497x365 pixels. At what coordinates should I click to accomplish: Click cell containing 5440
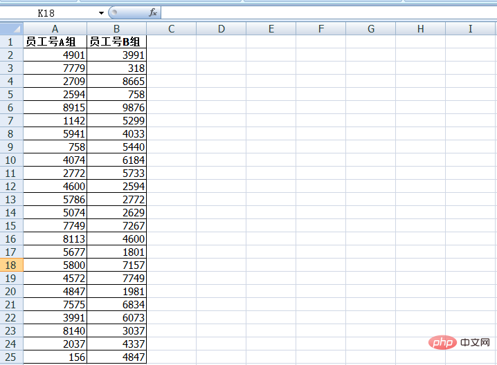coord(117,147)
